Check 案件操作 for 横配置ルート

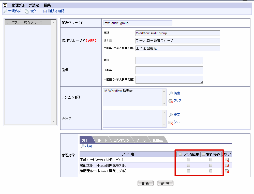click(211, 165)
